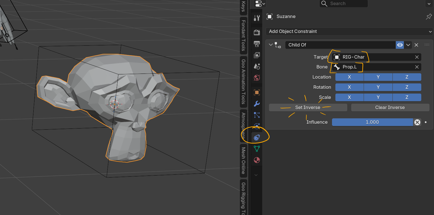
Task: Click the Child Of constraint type icon
Action: [278, 45]
